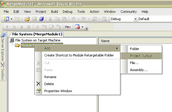Toggle the Hex display button
Viewport: 172px width, 112px height.
[68, 27]
